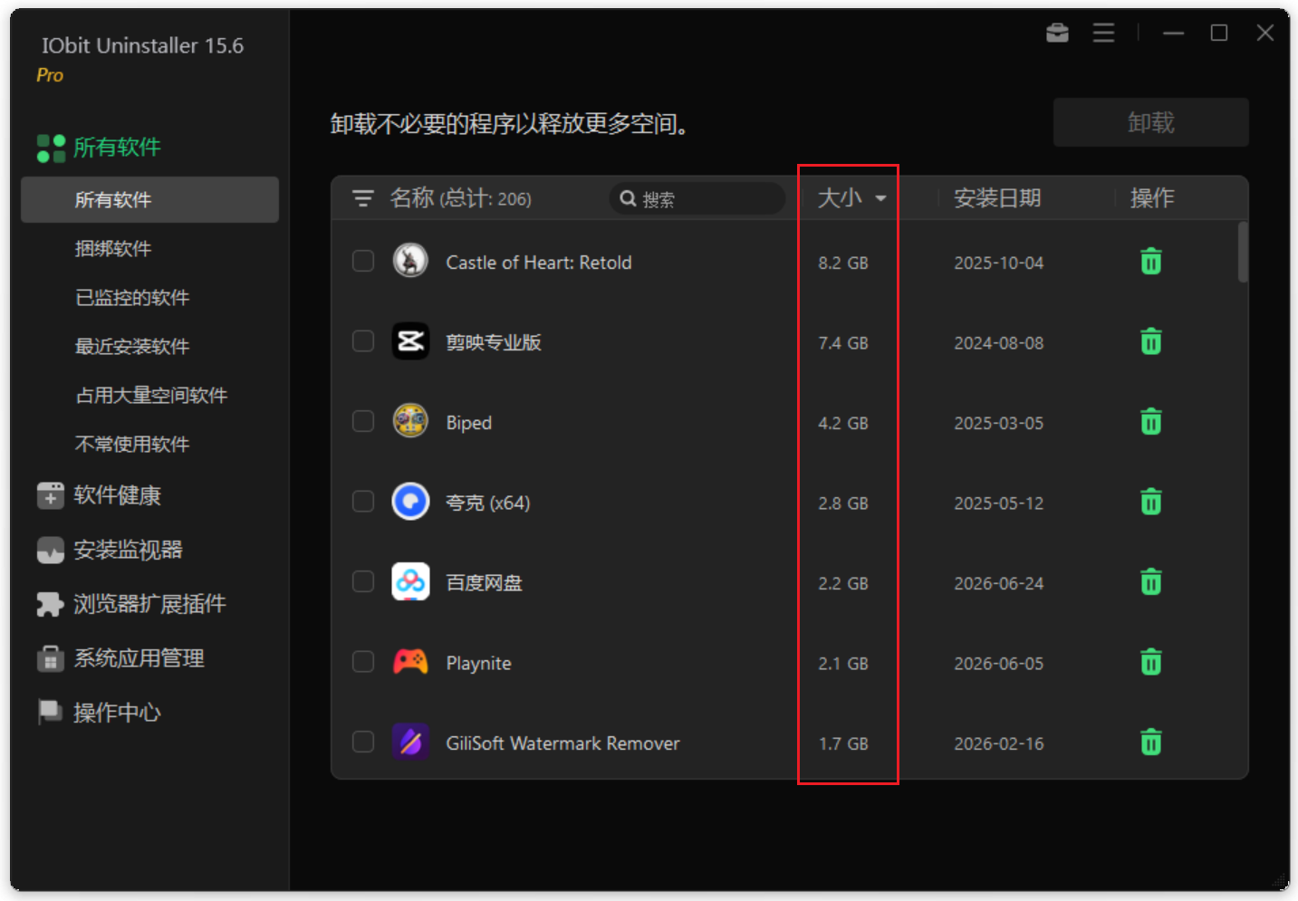Click the list's vertical scrollbar thumb

point(1243,252)
